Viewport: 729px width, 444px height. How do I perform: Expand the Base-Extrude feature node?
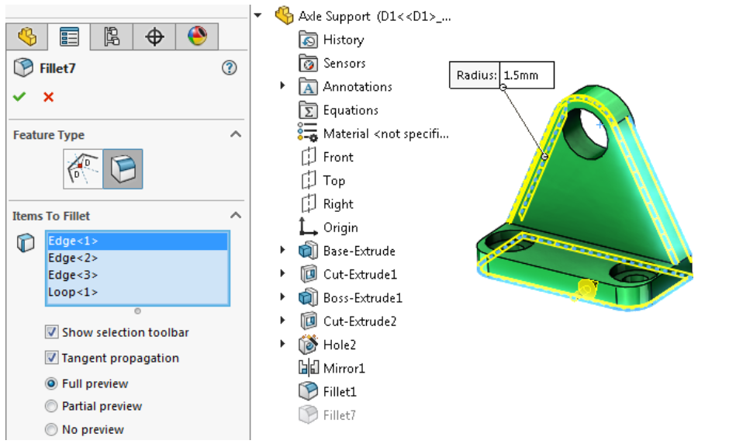tap(283, 251)
